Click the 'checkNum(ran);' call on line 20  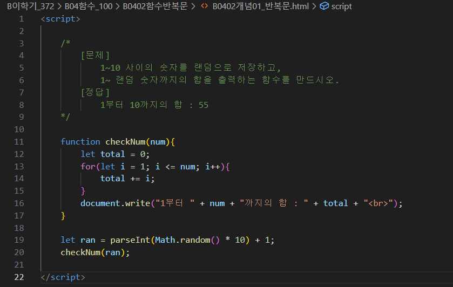pos(95,252)
